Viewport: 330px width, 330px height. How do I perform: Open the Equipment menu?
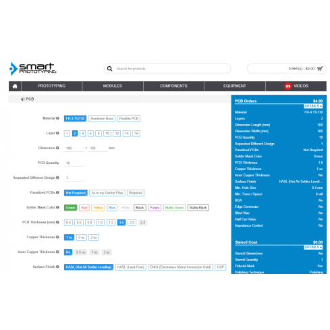pyautogui.click(x=235, y=86)
